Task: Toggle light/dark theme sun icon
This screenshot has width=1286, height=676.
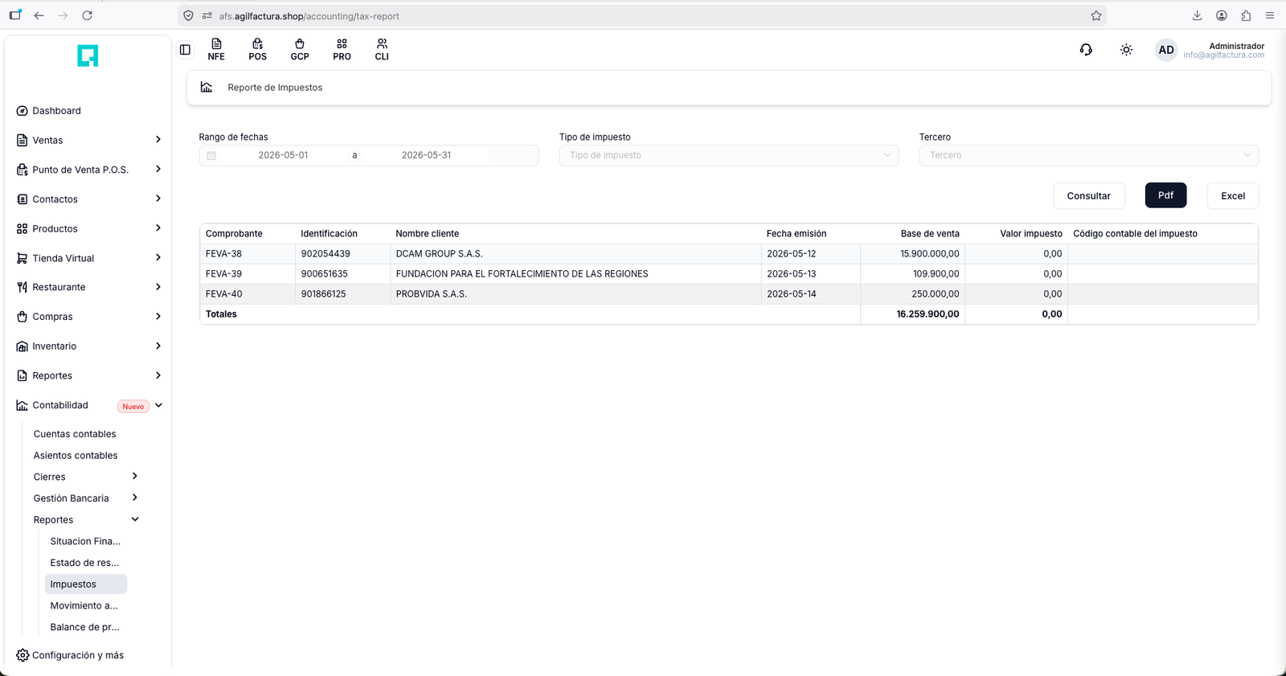Action: coord(1126,50)
